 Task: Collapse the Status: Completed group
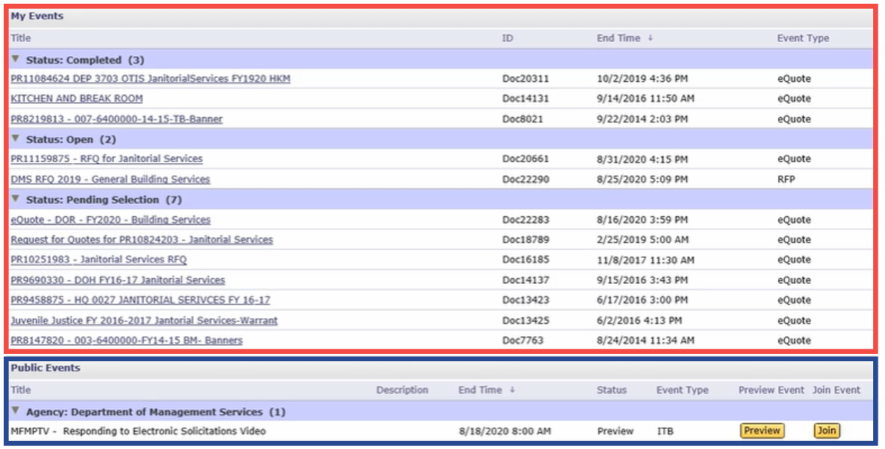(x=15, y=59)
